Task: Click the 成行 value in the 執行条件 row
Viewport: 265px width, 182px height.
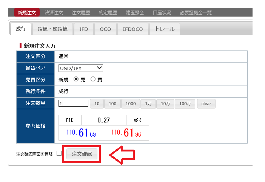Action: click(63, 92)
